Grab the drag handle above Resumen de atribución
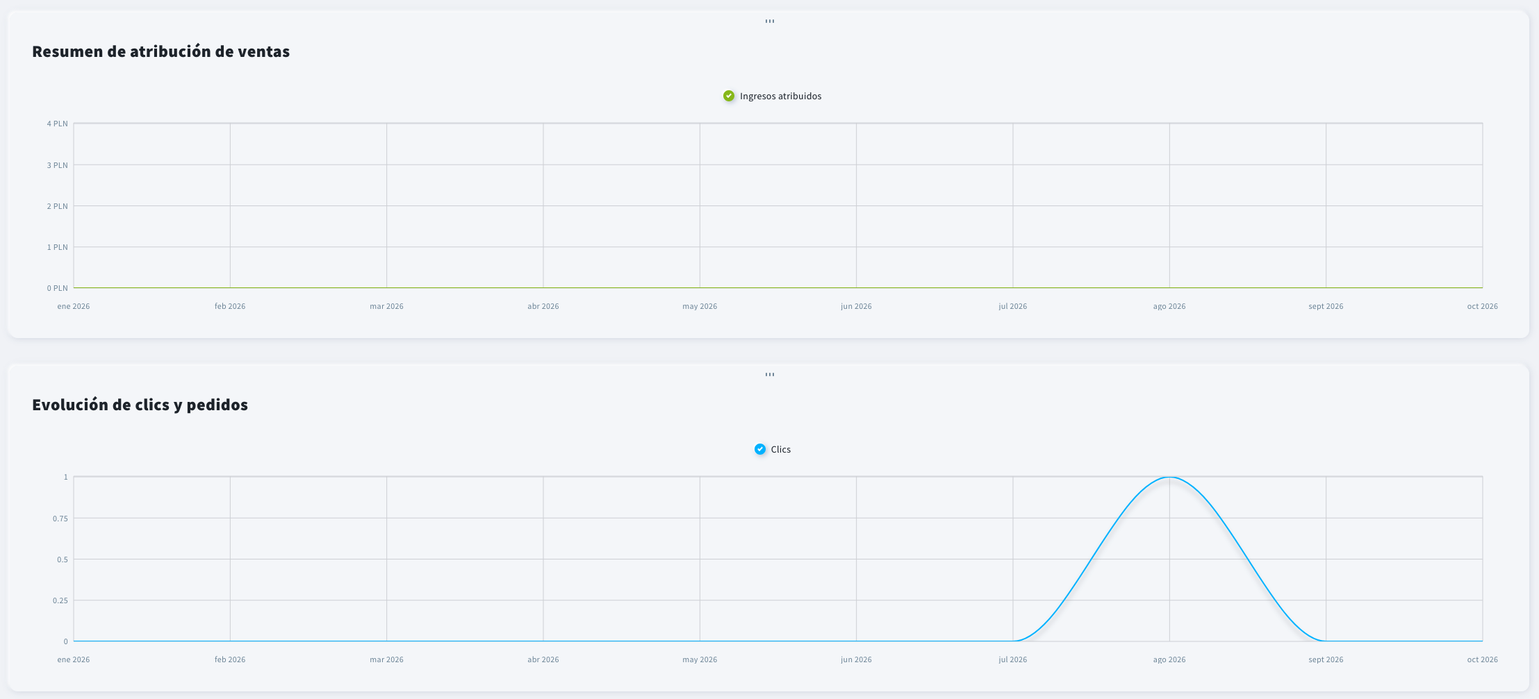The height and width of the screenshot is (699, 1539). 770,22
